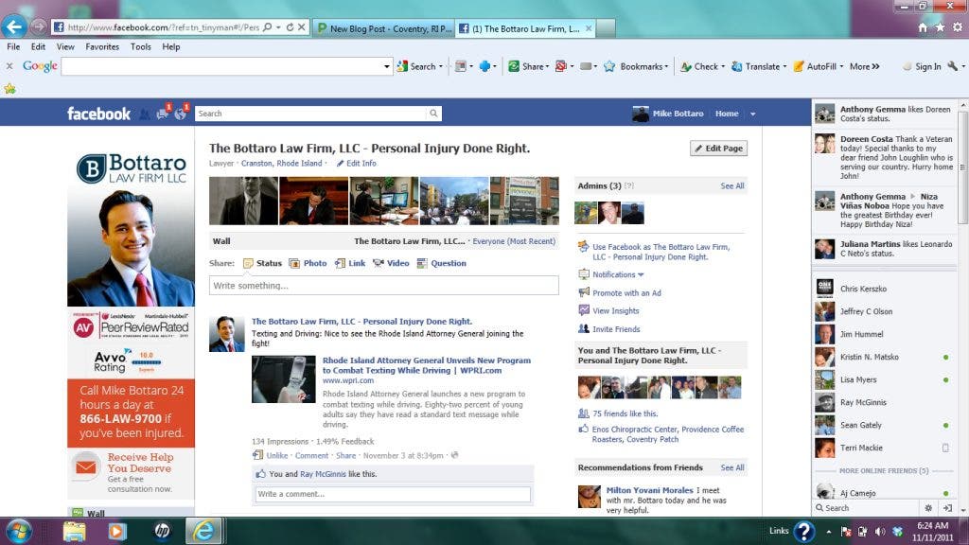
Task: Open Everyone (Most Recent) wall filter
Action: tap(514, 241)
